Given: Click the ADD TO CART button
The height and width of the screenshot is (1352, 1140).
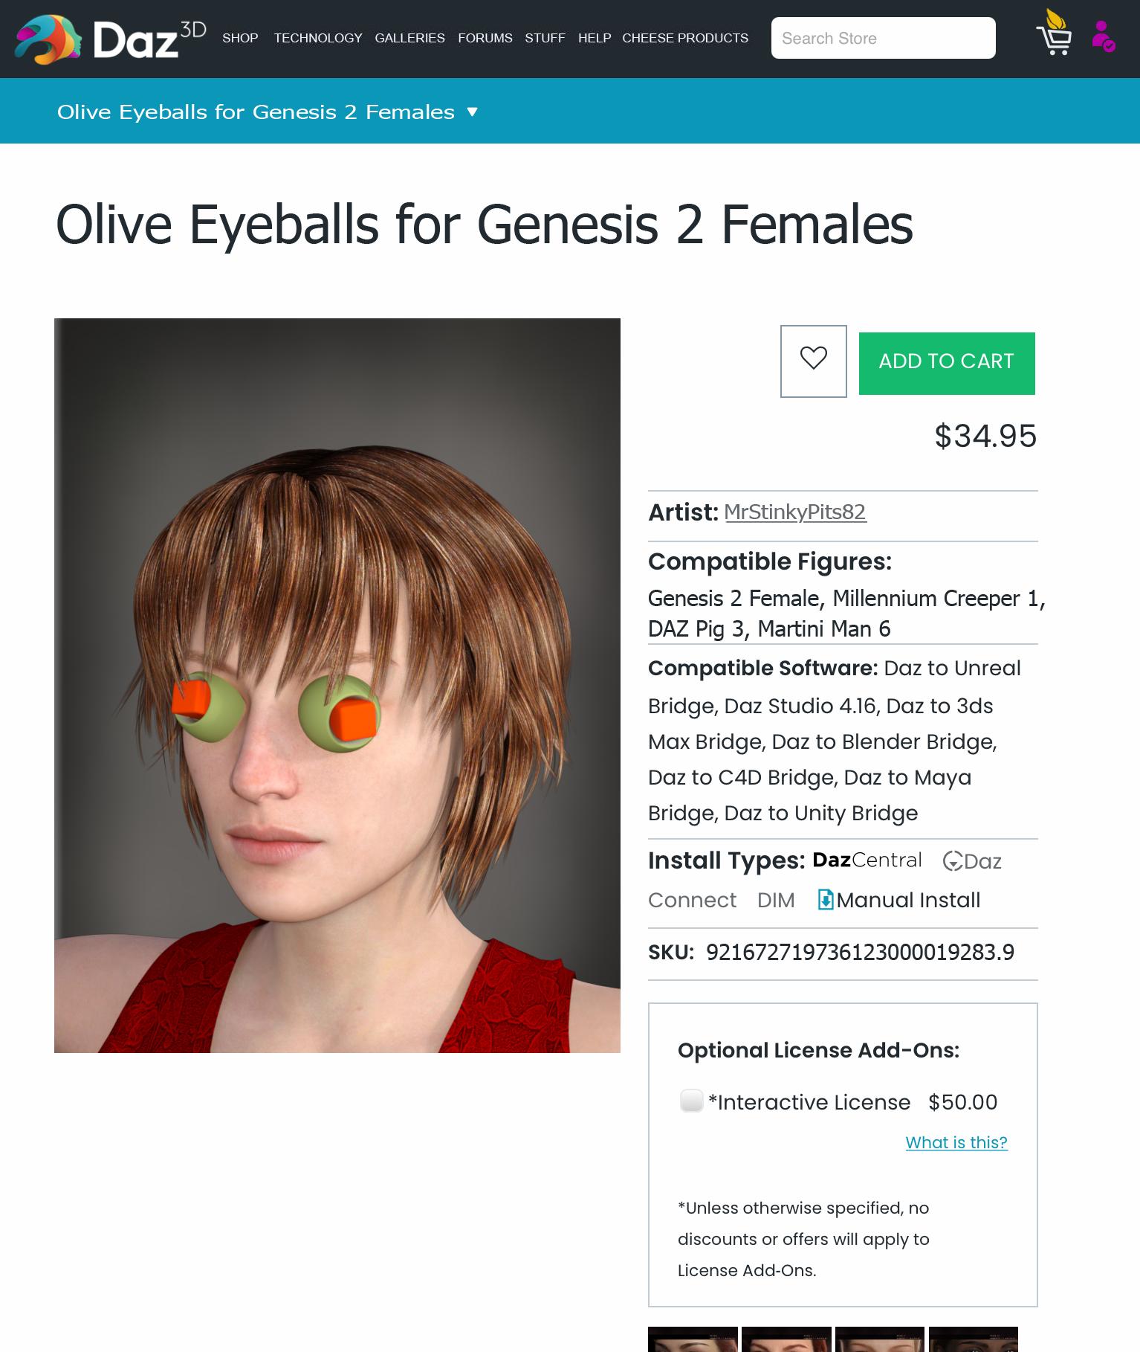Looking at the screenshot, I should (947, 363).
